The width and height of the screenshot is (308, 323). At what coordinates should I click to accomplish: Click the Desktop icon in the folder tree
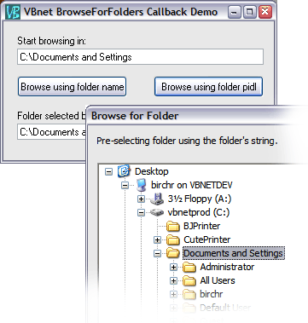(124, 171)
